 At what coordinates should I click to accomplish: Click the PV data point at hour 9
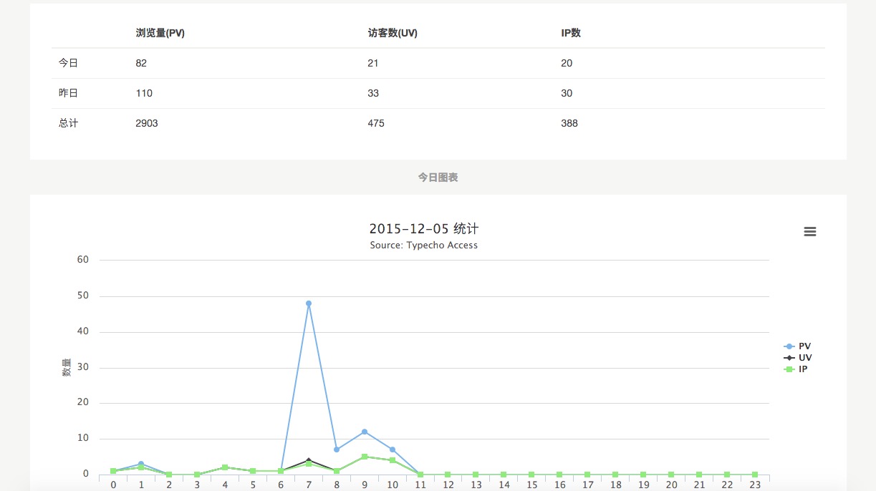[x=365, y=432]
